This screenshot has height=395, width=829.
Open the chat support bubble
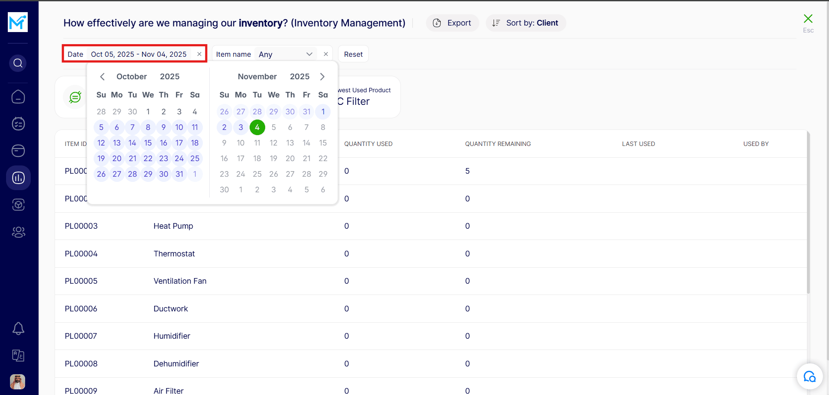click(809, 376)
